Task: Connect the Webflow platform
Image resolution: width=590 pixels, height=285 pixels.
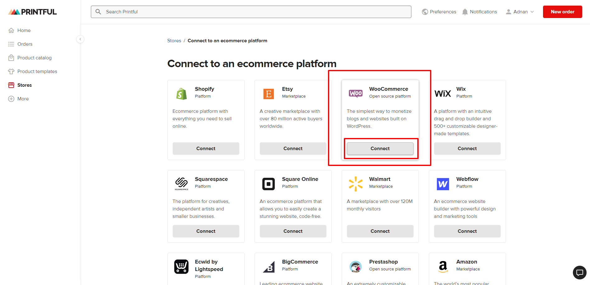Action: tap(467, 231)
